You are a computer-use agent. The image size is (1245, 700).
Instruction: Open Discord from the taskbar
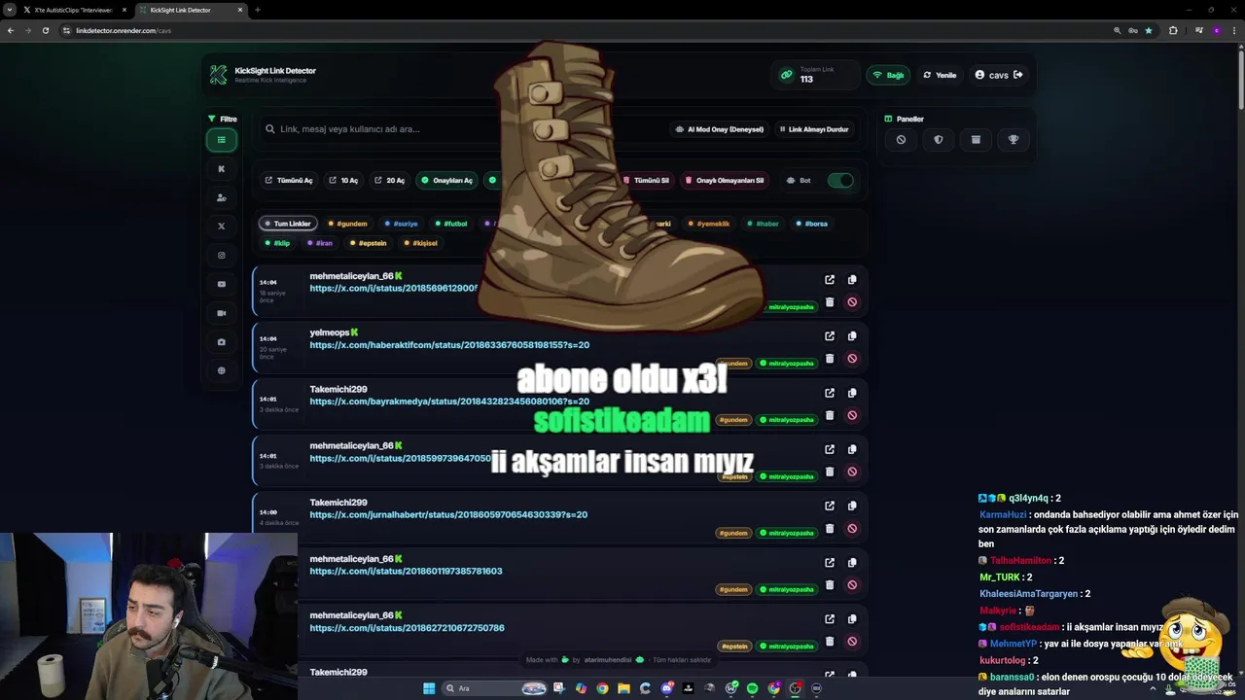point(667,688)
